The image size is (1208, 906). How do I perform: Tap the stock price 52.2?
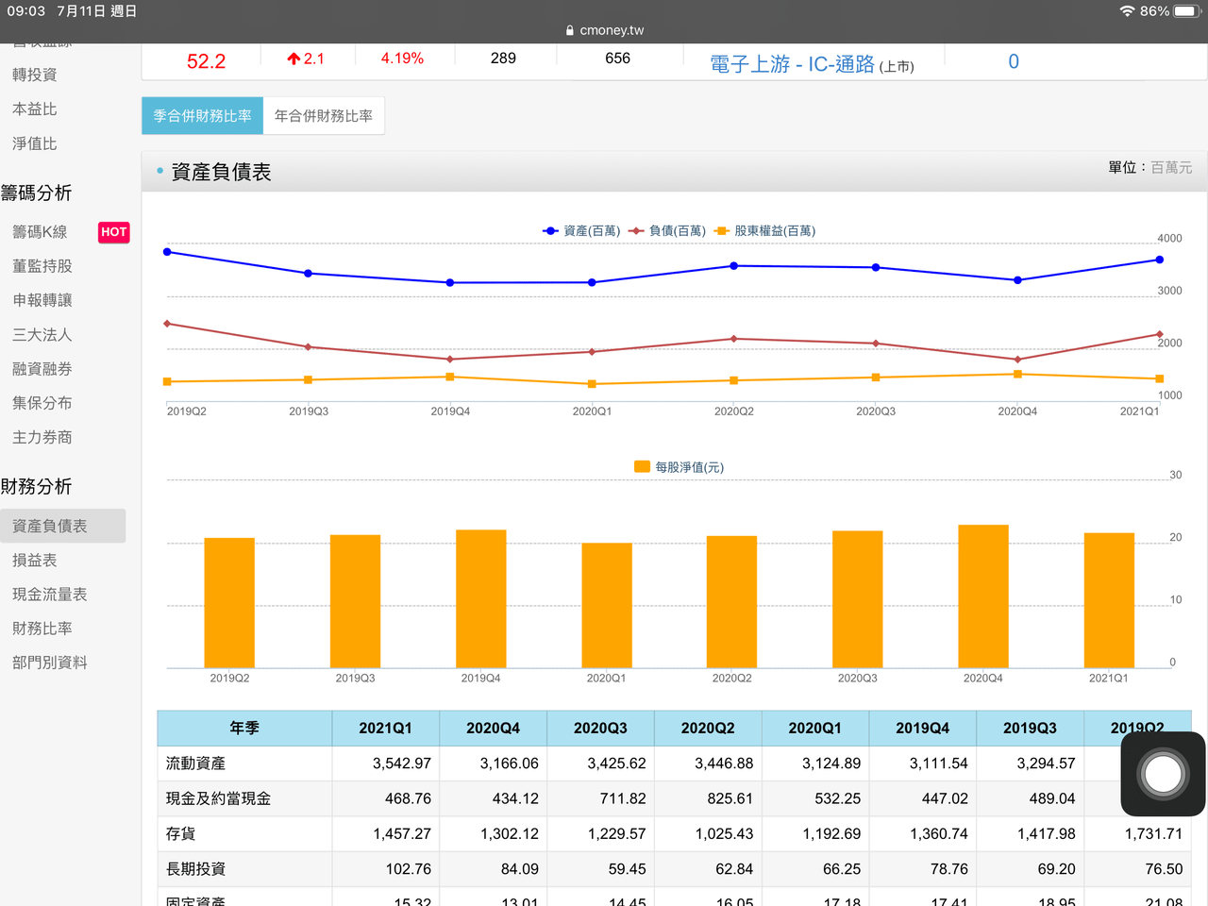pyautogui.click(x=207, y=61)
